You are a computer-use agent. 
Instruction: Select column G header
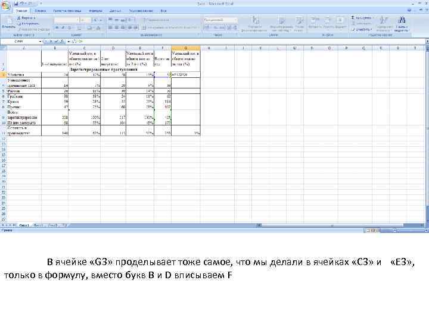click(x=186, y=48)
